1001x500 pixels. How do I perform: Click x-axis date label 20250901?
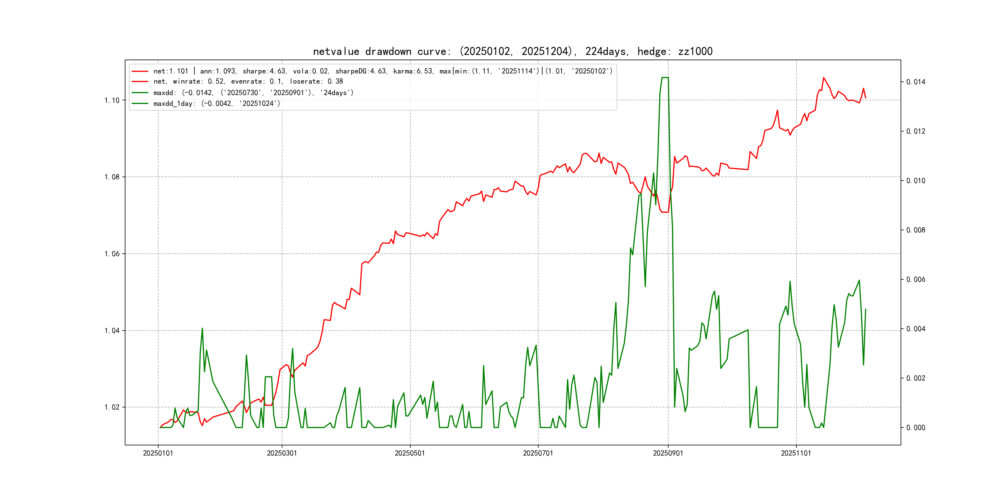(x=668, y=453)
